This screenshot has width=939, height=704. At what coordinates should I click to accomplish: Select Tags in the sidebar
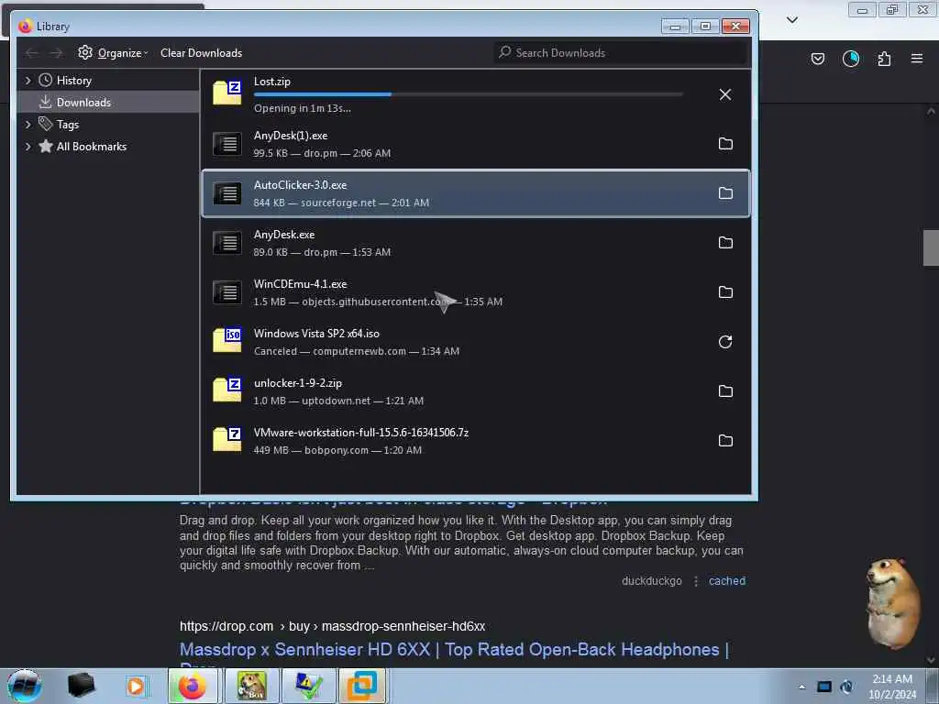tap(68, 125)
